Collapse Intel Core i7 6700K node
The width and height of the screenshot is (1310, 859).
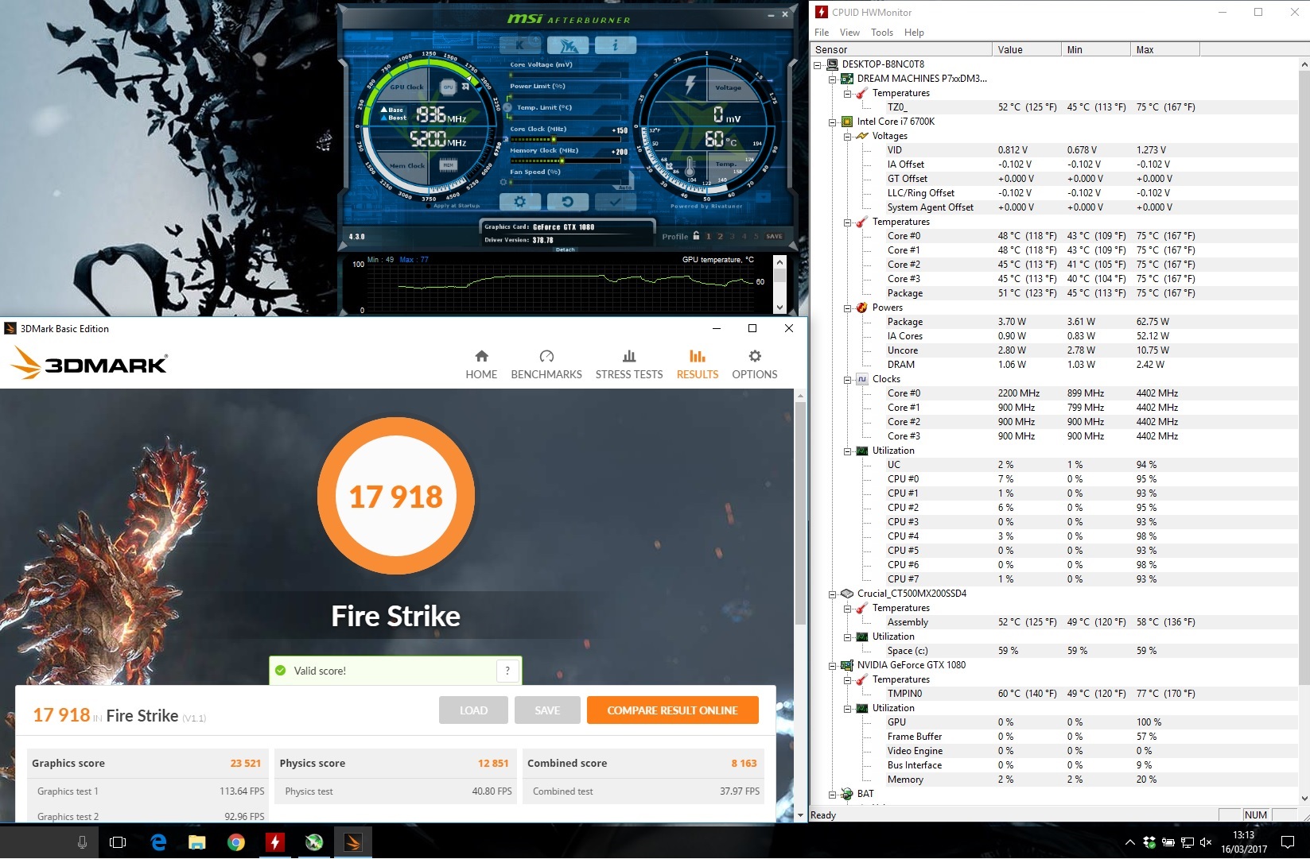(832, 122)
